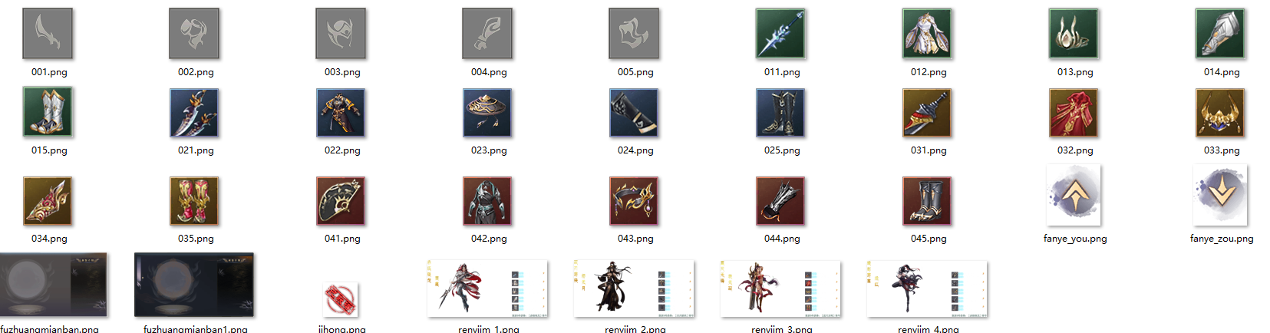This screenshot has width=1270, height=333.
Task: Select the 033.png golden crown icon
Action: [1220, 112]
